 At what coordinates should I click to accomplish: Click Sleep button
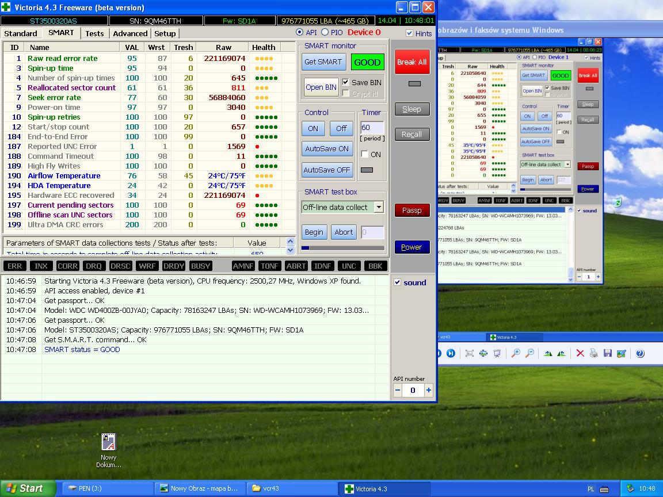412,109
